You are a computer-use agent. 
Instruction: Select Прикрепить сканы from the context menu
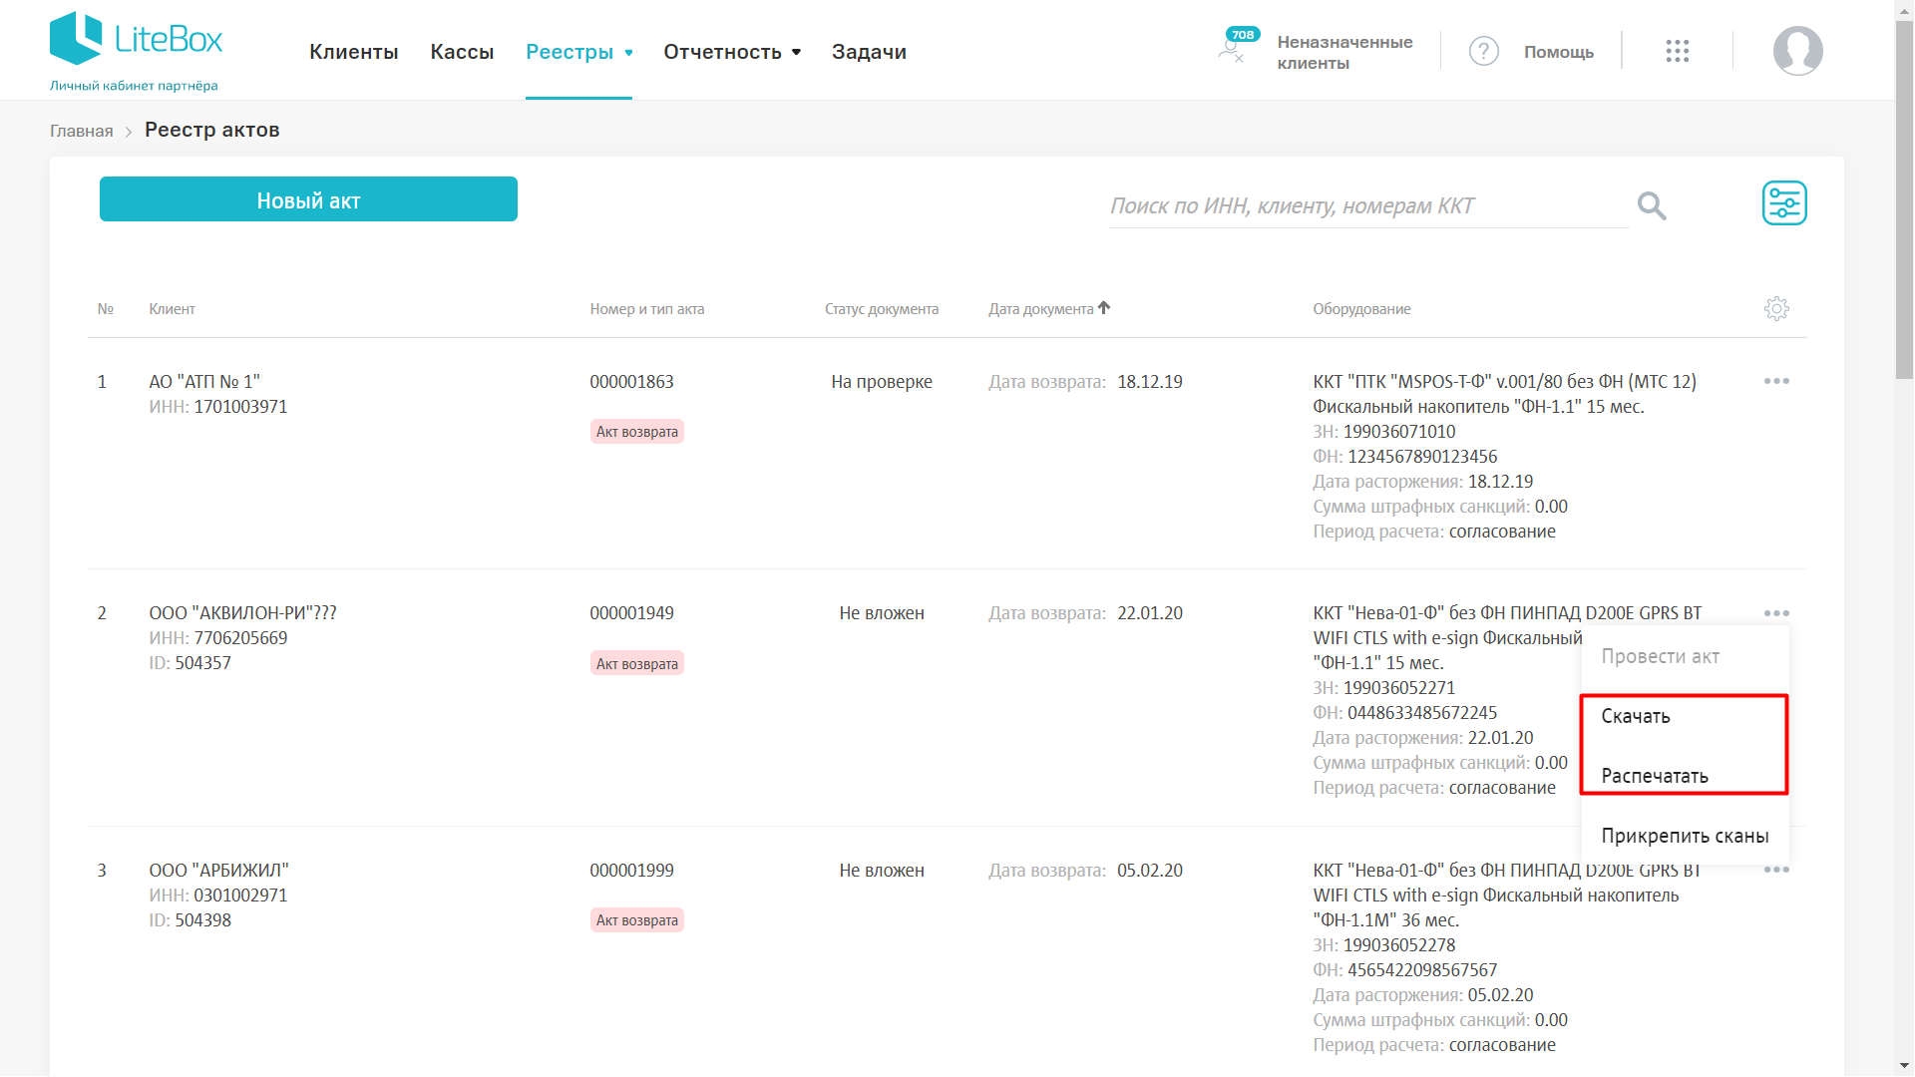coord(1685,836)
